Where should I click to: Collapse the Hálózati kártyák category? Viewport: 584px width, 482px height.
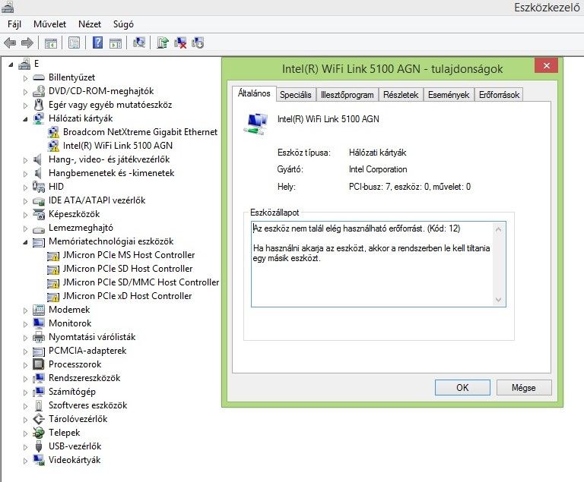point(25,119)
